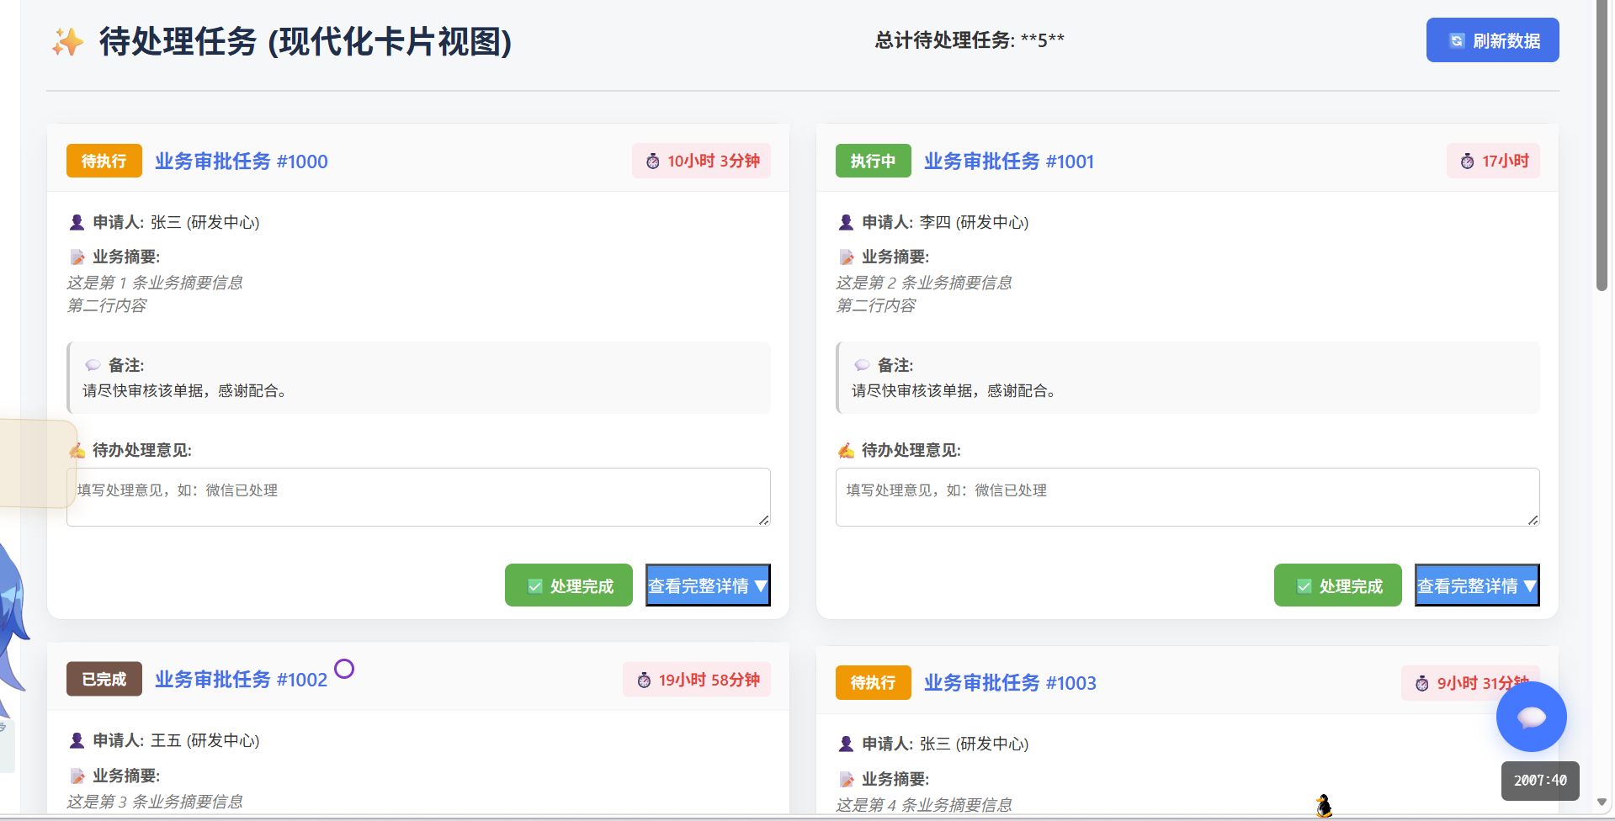Expand 查看完整详情 for task #1000
Image resolution: width=1615 pixels, height=821 pixels.
pos(708,585)
